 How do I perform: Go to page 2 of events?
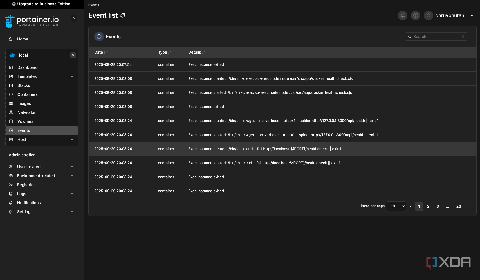428,206
